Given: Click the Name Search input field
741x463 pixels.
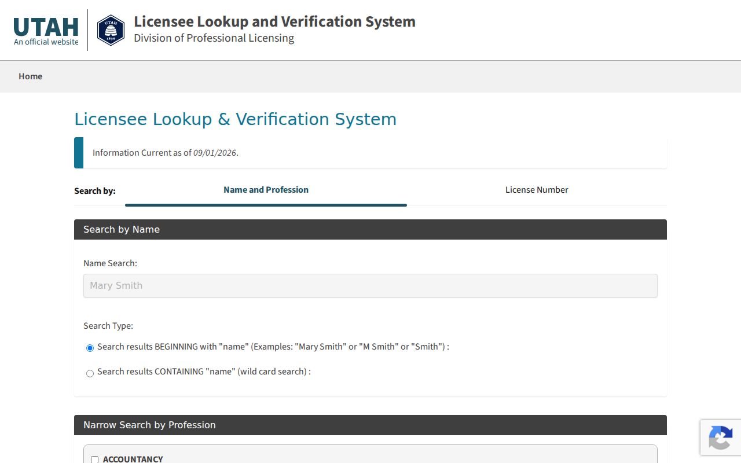Looking at the screenshot, I should click(370, 285).
